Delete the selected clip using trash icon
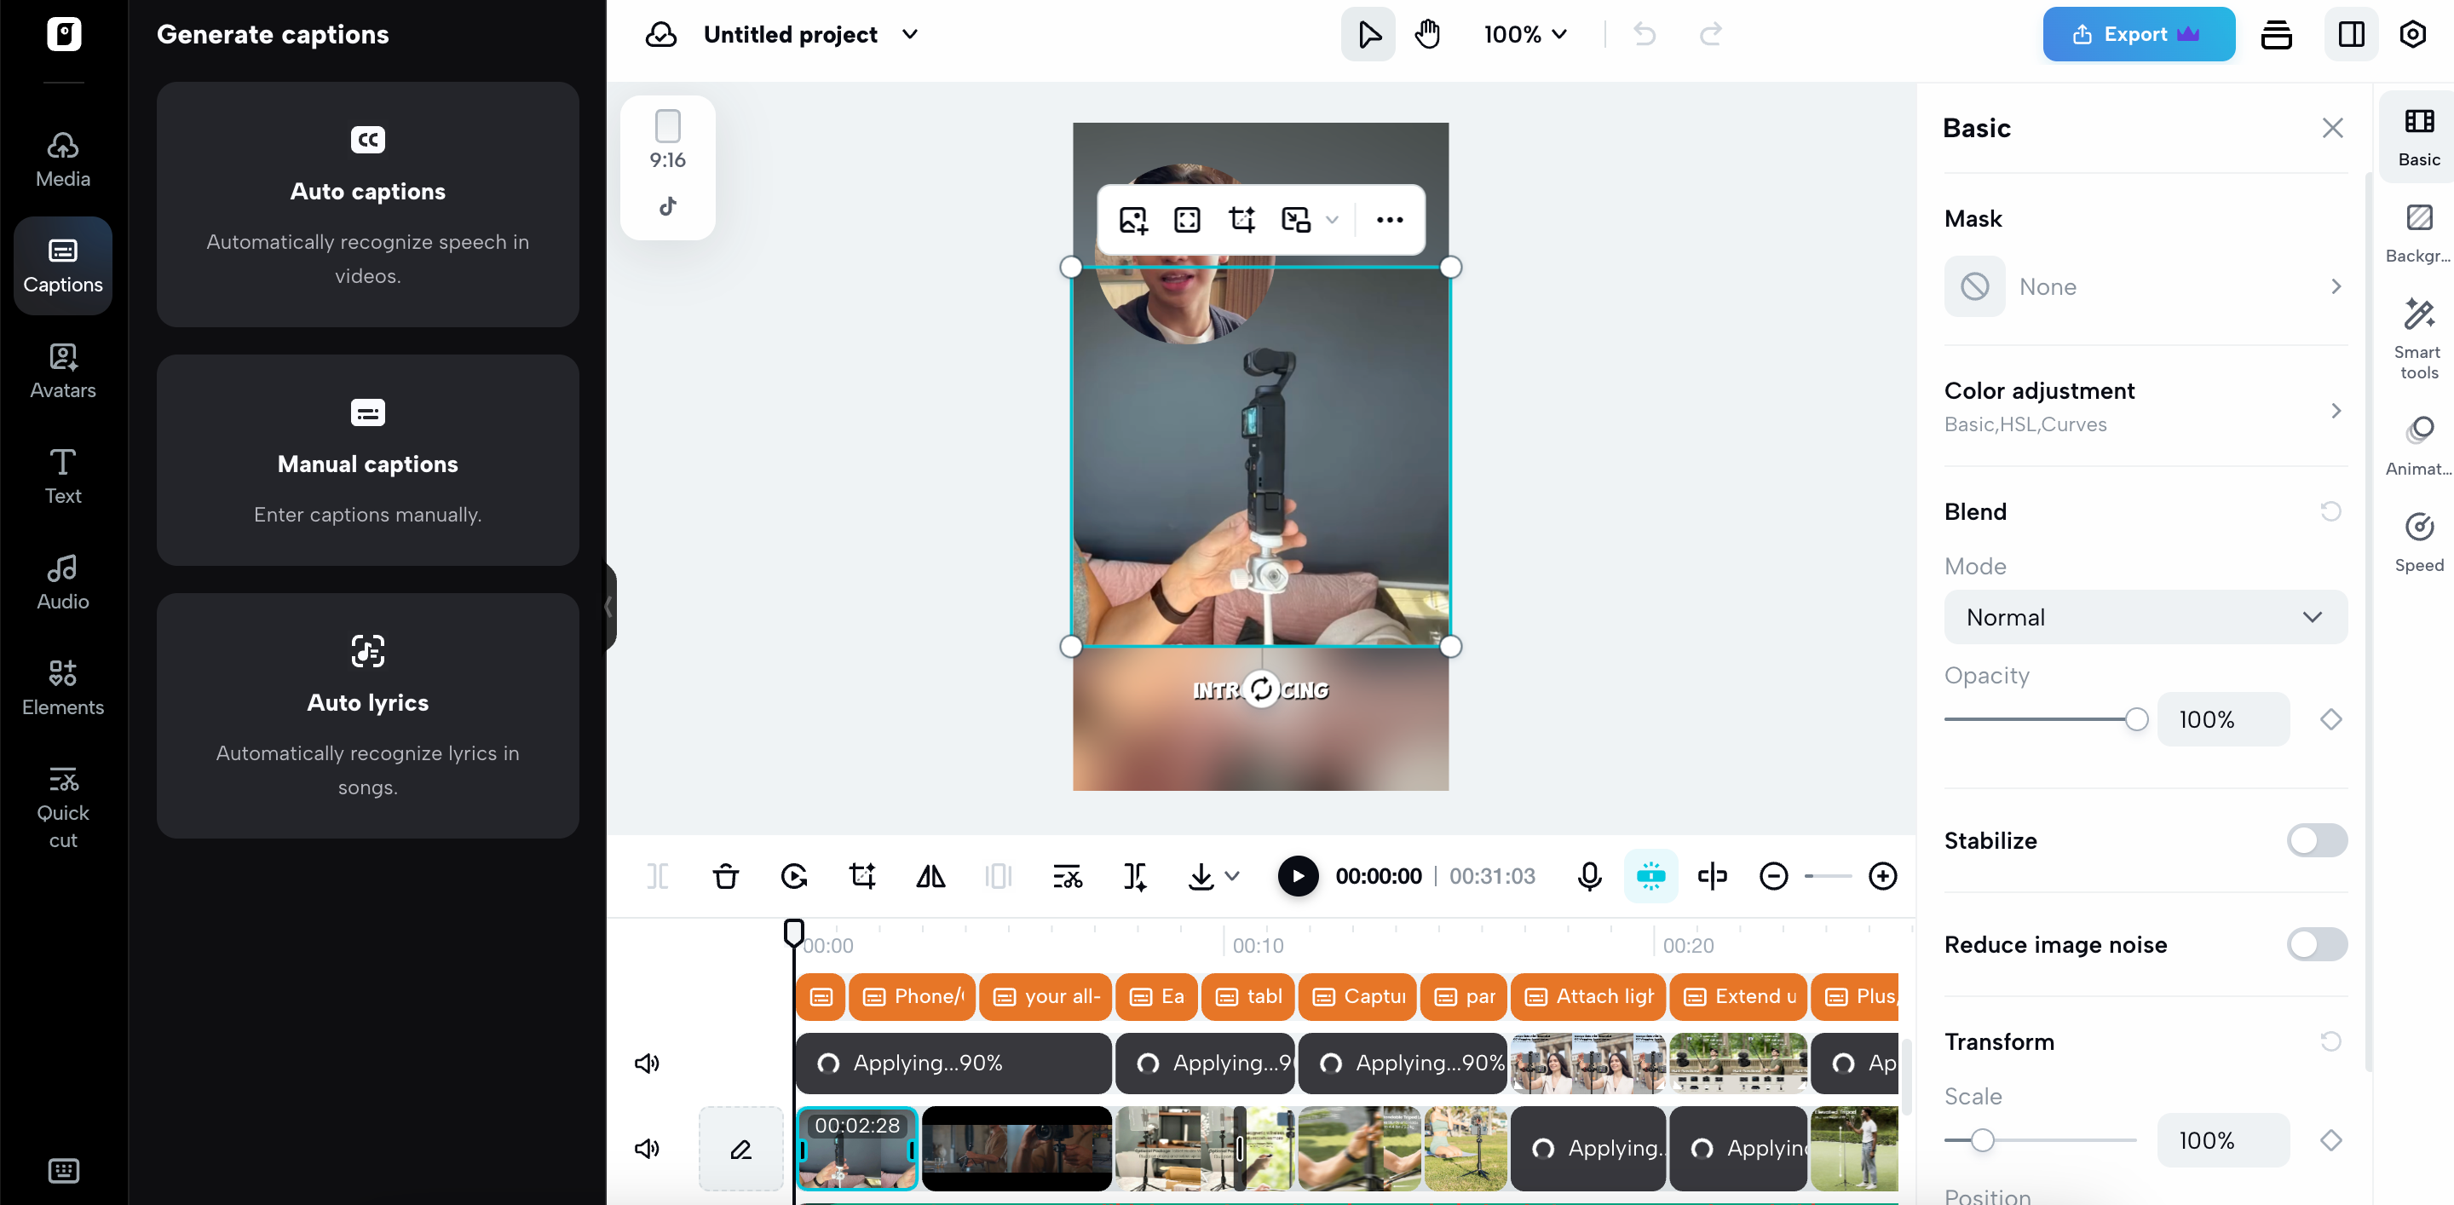The image size is (2454, 1205). [x=726, y=875]
